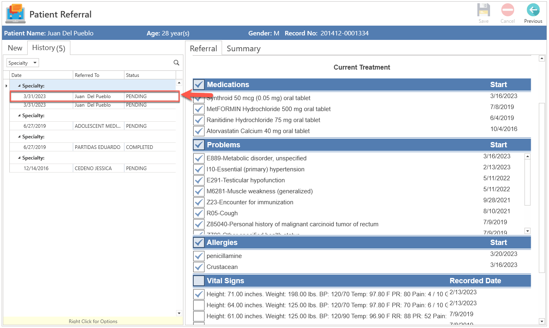Select the History (5) tab

pyautogui.click(x=48, y=48)
